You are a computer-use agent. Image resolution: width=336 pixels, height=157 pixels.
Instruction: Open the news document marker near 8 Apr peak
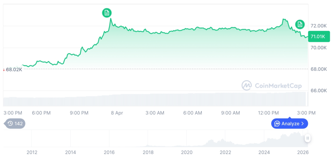[107, 13]
